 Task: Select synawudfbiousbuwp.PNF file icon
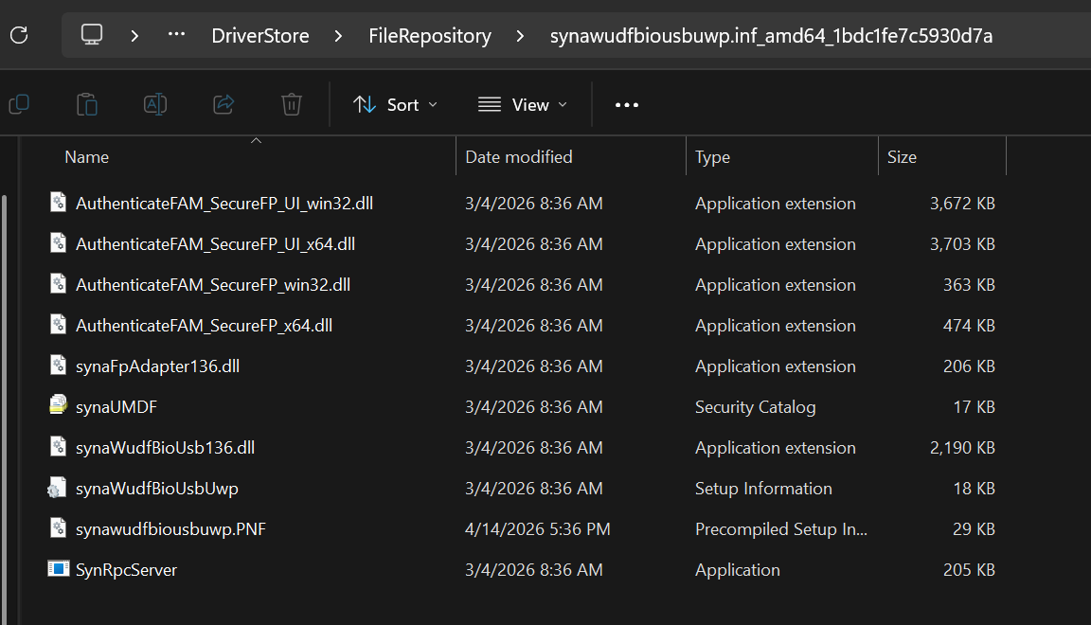(x=59, y=528)
